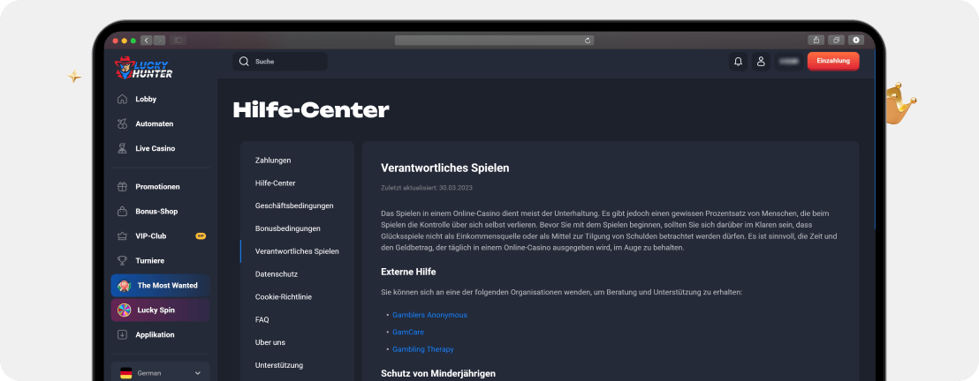Click the Promotionen gift icon
Image resolution: width=979 pixels, height=381 pixels.
coord(122,187)
